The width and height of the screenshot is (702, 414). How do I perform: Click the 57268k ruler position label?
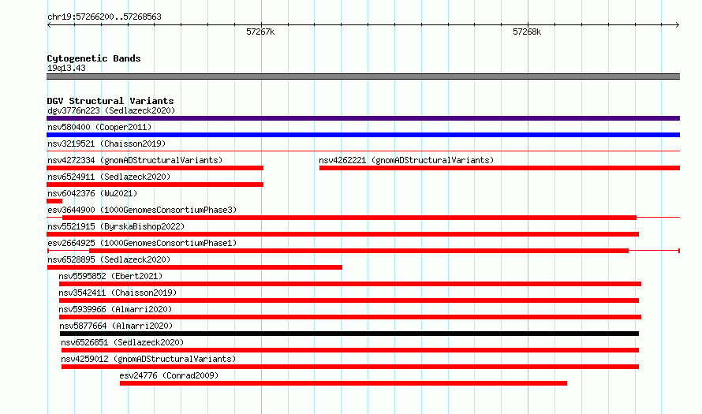(527, 32)
